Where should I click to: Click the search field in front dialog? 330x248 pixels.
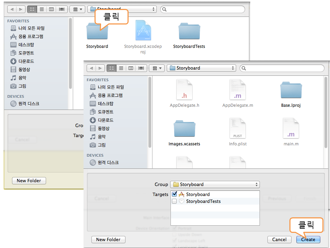(x=282, y=68)
